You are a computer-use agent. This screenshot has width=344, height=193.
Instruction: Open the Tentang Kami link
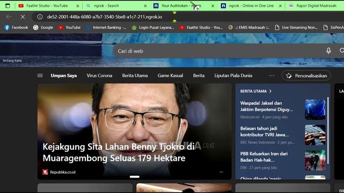[x=12, y=61]
